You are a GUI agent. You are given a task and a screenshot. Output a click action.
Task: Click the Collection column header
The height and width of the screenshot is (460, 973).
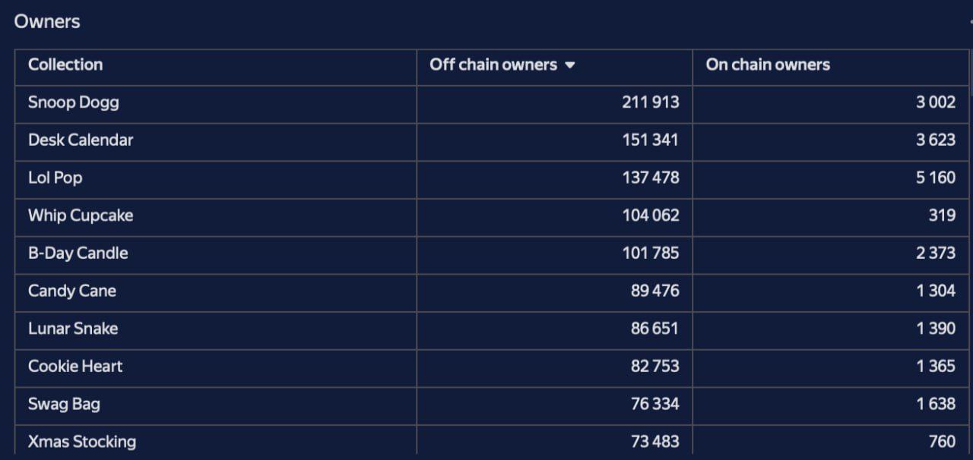pos(216,68)
